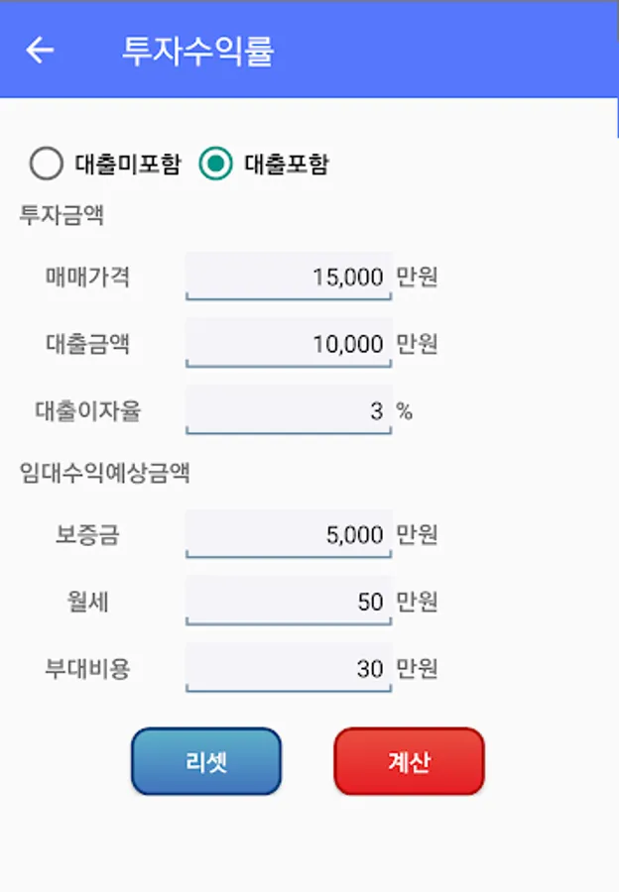Tap the blue 리셋 button
Viewport: 619px width, 892px height.
pyautogui.click(x=206, y=761)
